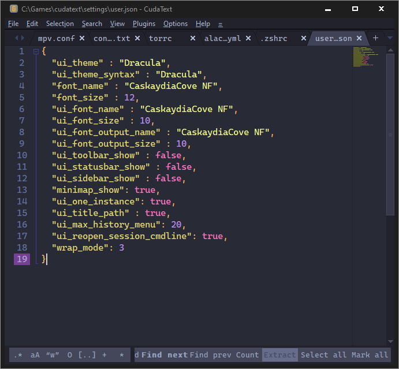Click the scrollbar down arrow
Image resolution: width=399 pixels, height=369 pixels.
pos(390,341)
